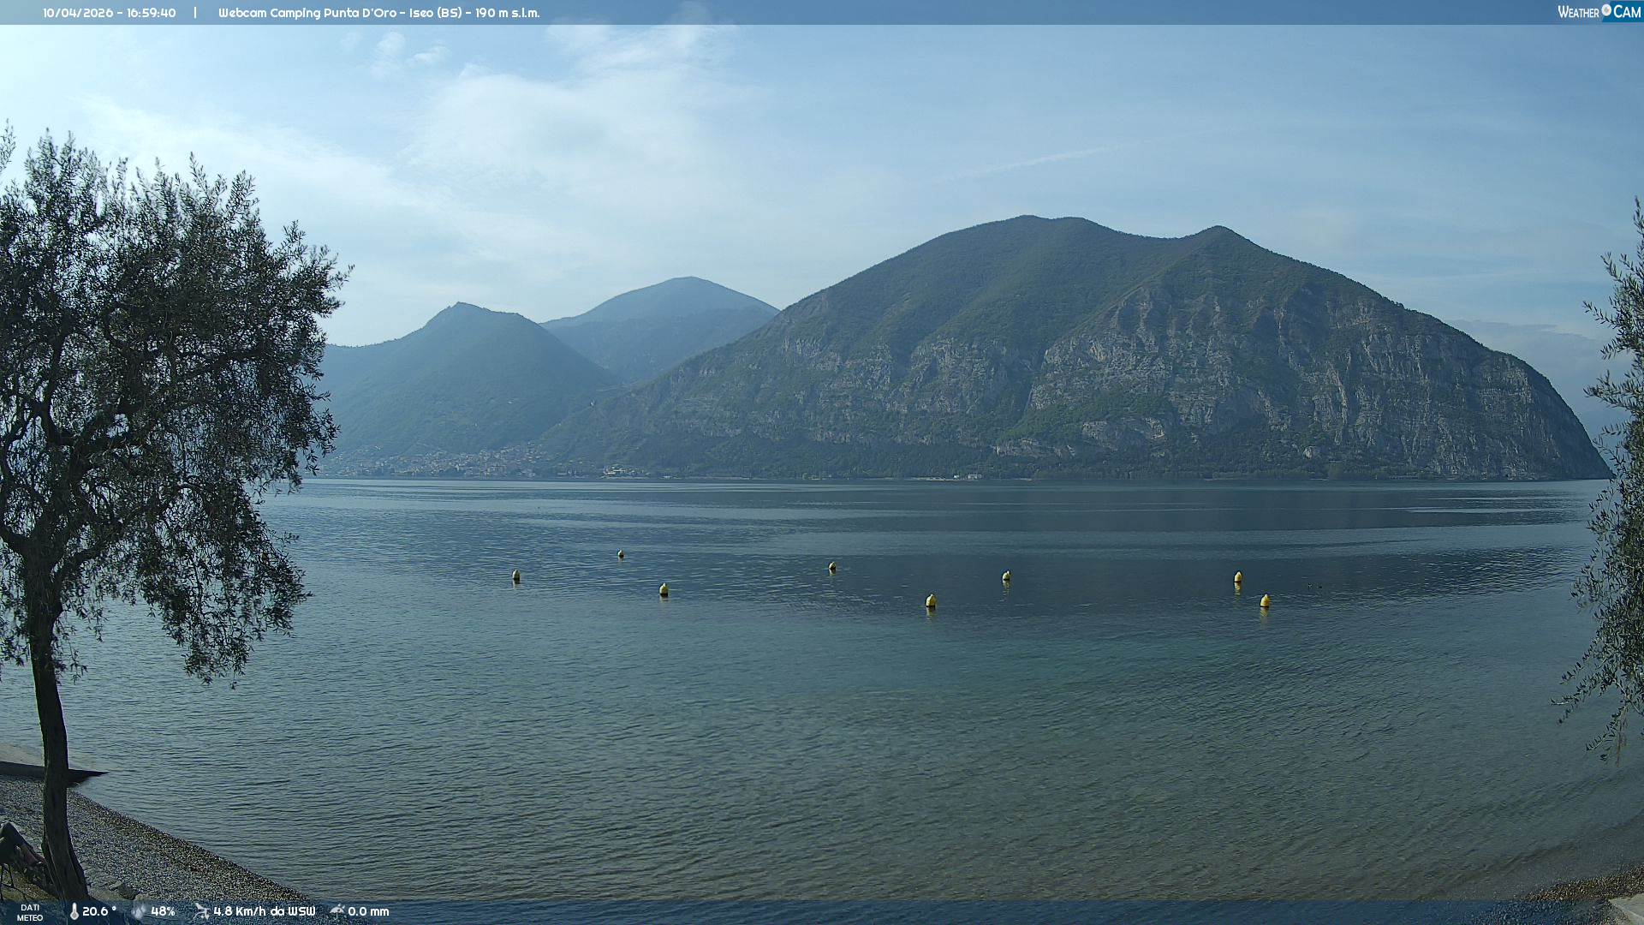Click the DATI METEO label
This screenshot has width=1644, height=925.
[x=30, y=912]
